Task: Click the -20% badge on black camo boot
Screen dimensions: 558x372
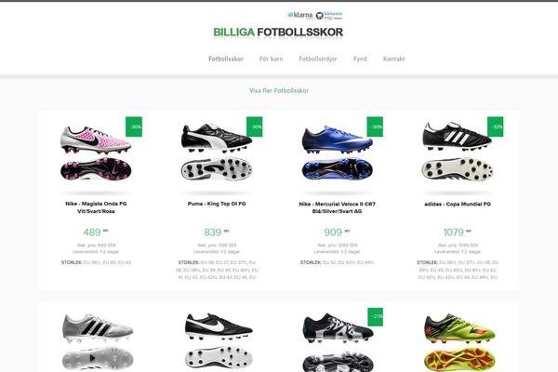Action: click(375, 317)
